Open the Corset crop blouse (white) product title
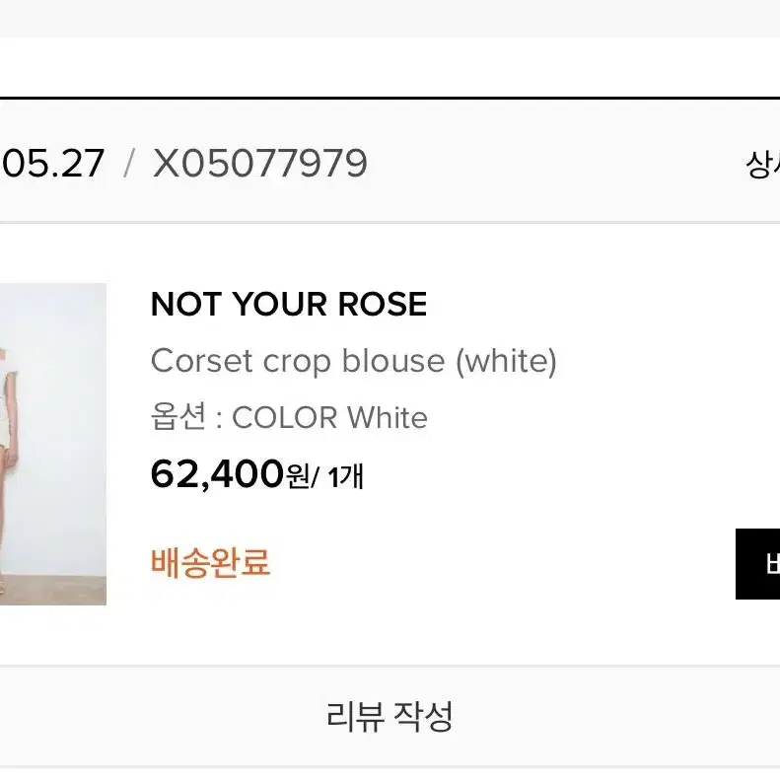The image size is (780, 780). point(354,361)
